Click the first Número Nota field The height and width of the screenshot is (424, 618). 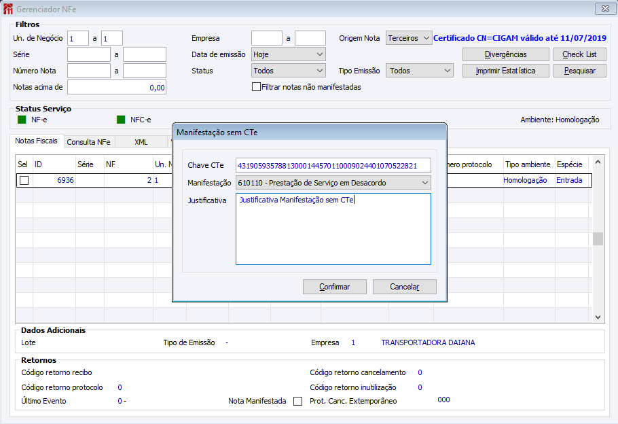tap(89, 71)
